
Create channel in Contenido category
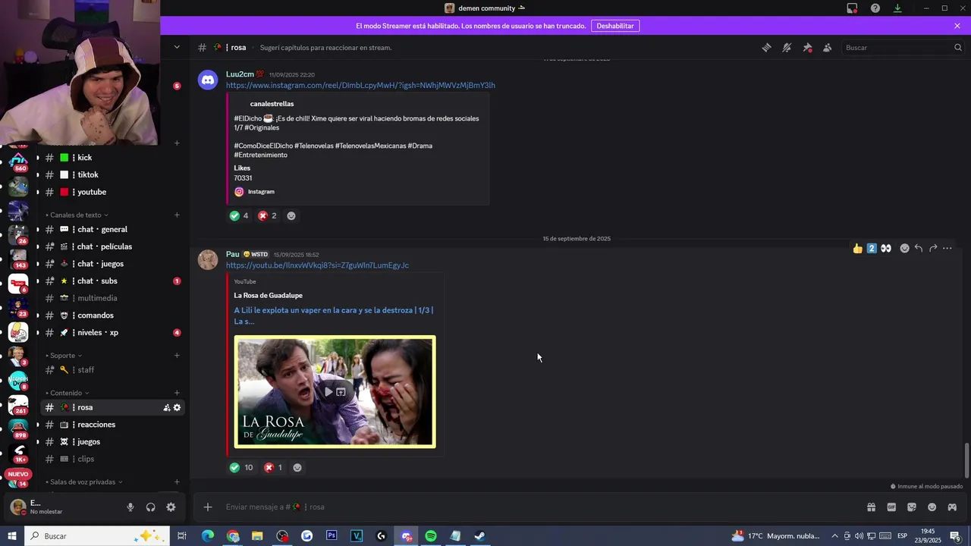click(x=177, y=393)
